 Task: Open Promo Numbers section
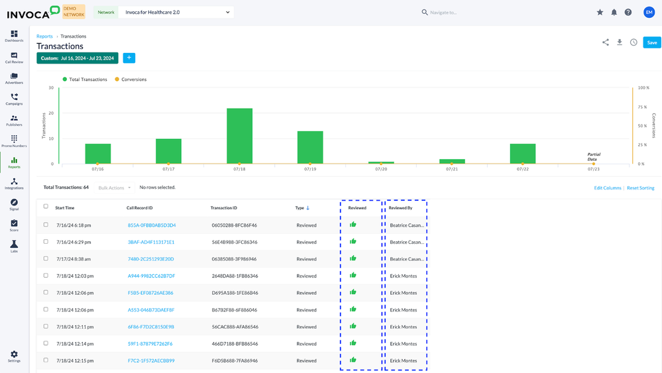pyautogui.click(x=14, y=141)
